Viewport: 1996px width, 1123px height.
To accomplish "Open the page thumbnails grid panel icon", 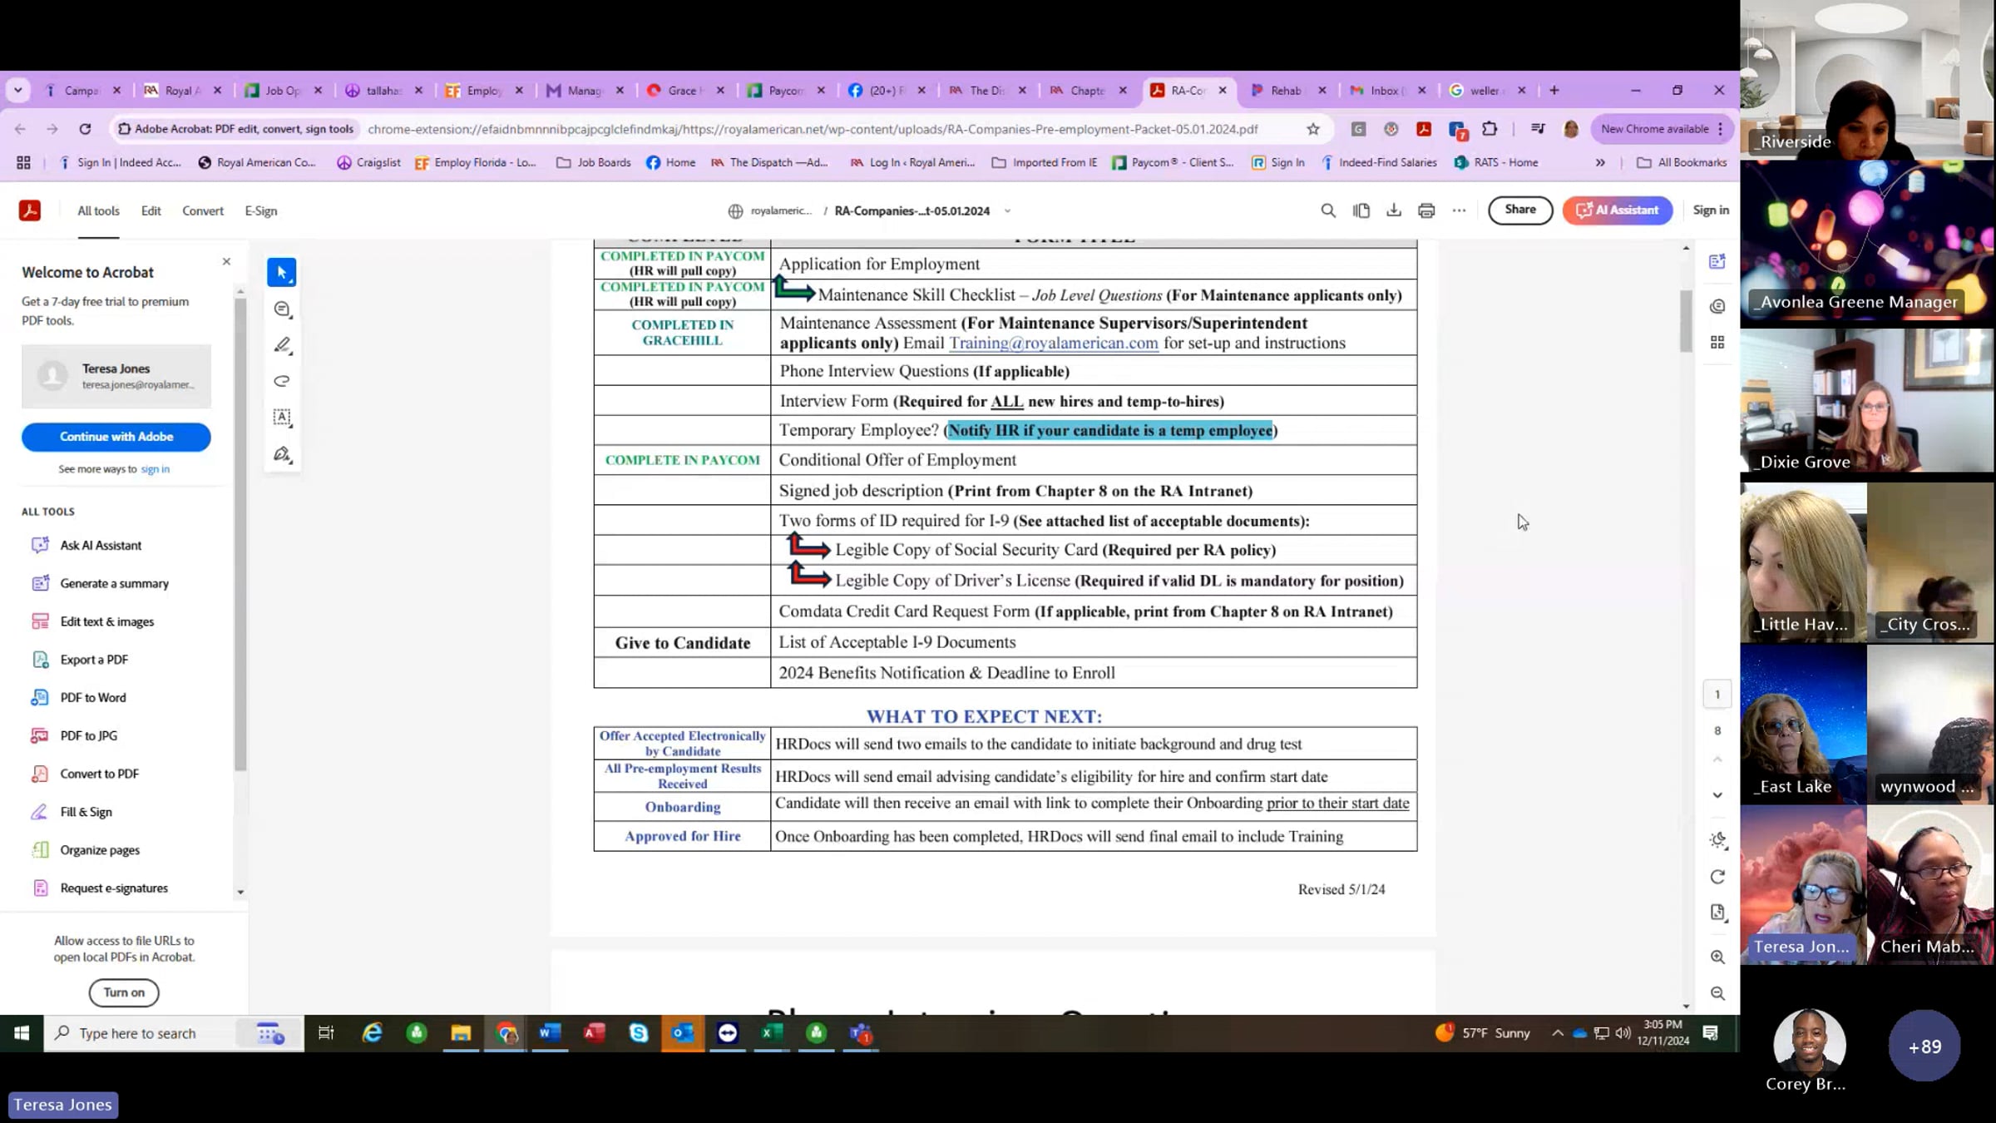I will (1717, 343).
